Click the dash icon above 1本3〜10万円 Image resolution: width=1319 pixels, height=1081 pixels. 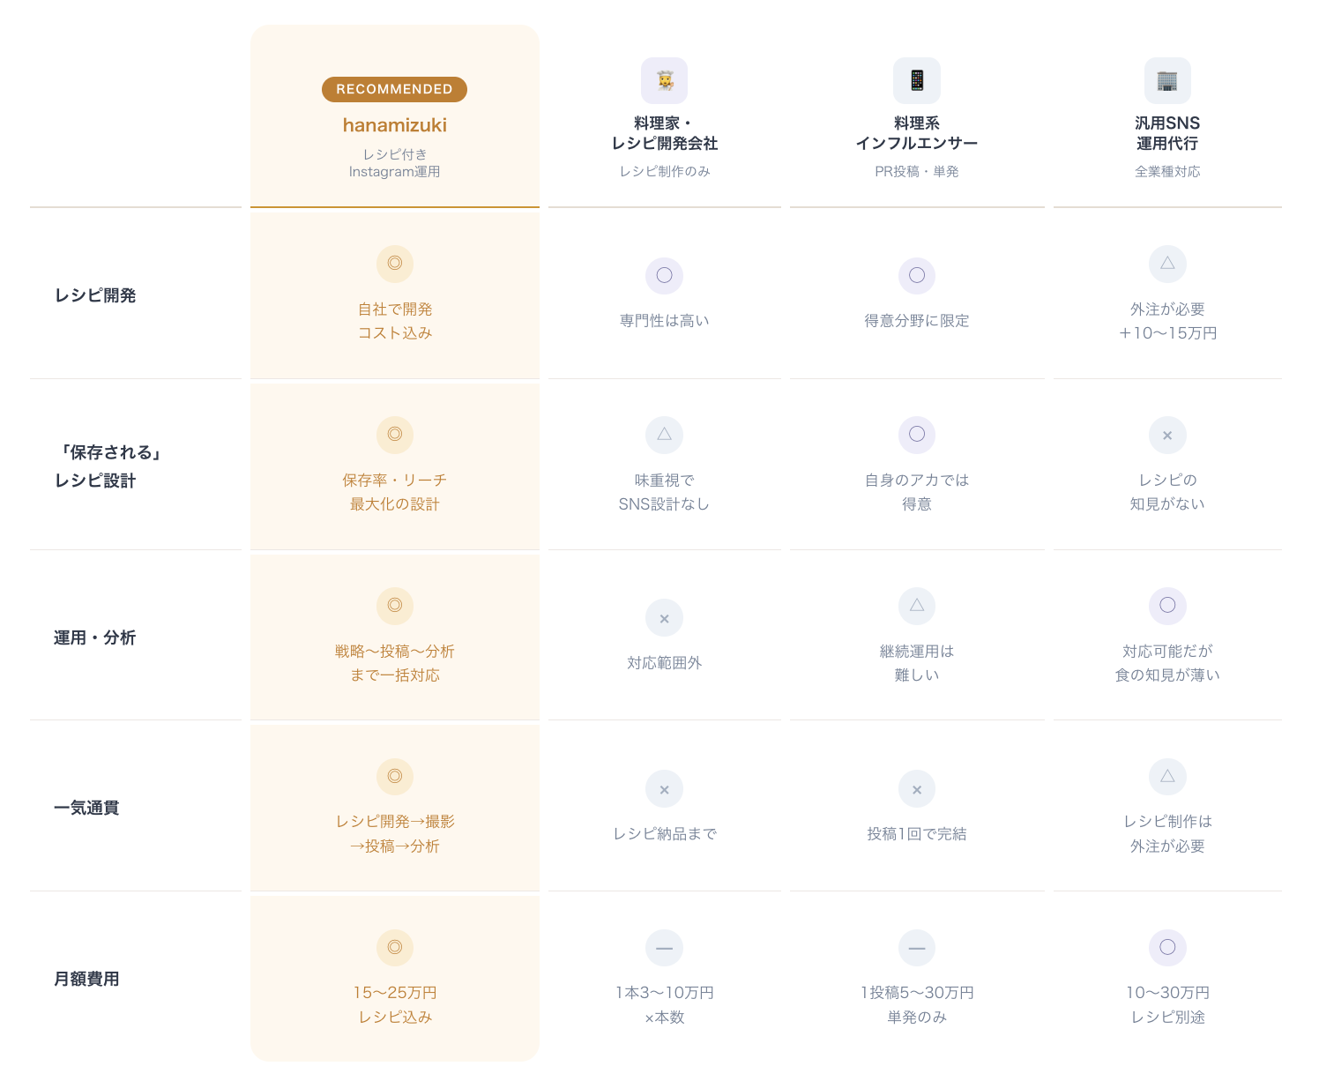664,948
